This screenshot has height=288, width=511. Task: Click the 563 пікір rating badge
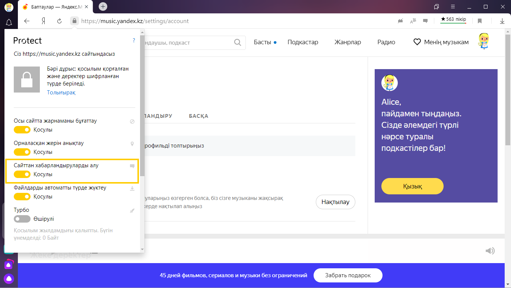pos(453,20)
